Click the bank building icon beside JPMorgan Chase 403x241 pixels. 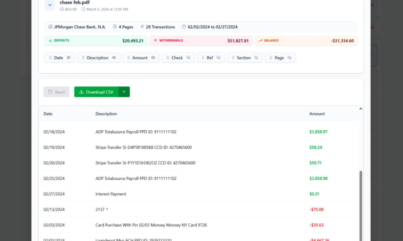click(x=50, y=27)
